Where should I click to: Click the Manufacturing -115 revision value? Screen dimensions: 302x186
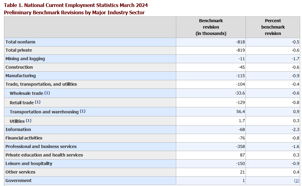point(240,76)
